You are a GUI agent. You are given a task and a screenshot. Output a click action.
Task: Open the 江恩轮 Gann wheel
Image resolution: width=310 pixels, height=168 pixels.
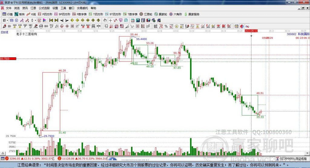[146, 14]
